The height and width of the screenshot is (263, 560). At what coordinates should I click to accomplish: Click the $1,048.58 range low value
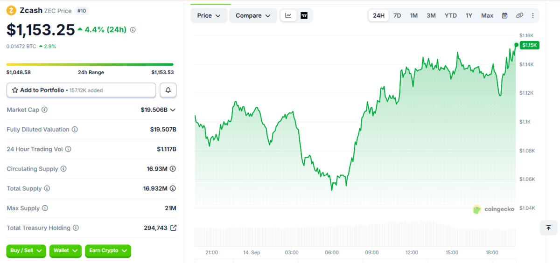point(19,72)
